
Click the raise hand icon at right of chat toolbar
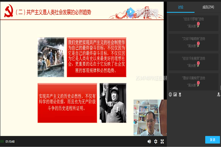218,94
